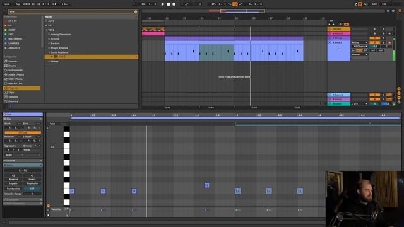Arm the ANA 2 track for recording
404x227 pixels.
pyautogui.click(x=389, y=42)
